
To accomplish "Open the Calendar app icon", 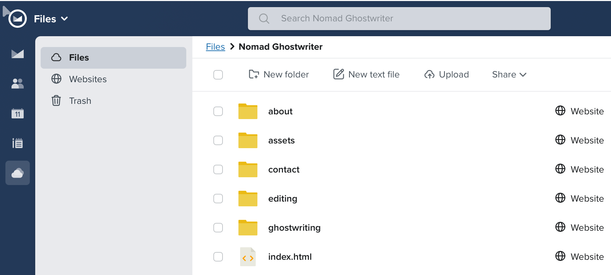I will [x=18, y=113].
